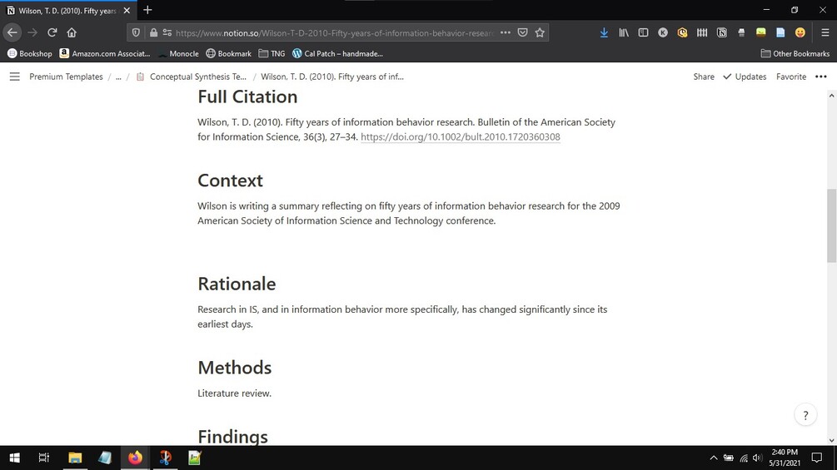837x470 pixels.
Task: Expand the Other Bookmarks folder
Action: tap(795, 53)
